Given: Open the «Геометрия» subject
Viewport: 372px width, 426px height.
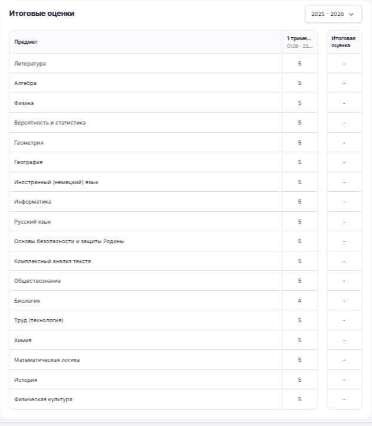Looking at the screenshot, I should point(29,143).
